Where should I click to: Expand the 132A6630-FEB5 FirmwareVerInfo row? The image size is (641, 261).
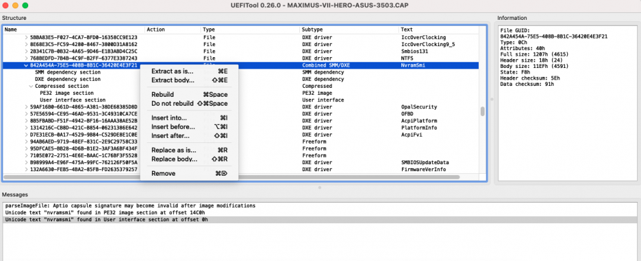coord(26,169)
